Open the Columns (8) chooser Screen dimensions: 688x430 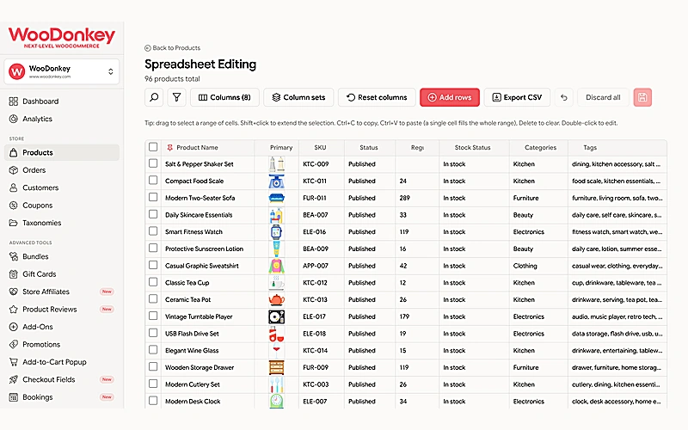click(224, 97)
